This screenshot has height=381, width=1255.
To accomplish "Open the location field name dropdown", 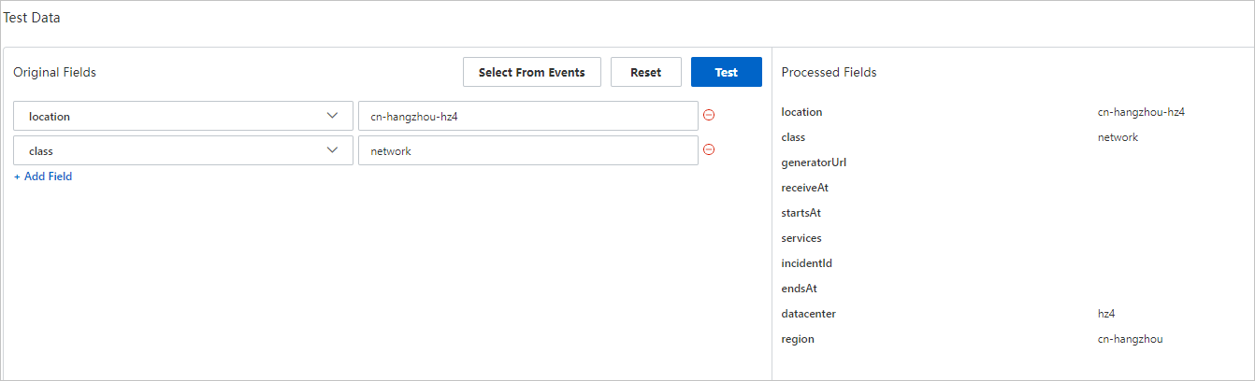I will click(183, 116).
